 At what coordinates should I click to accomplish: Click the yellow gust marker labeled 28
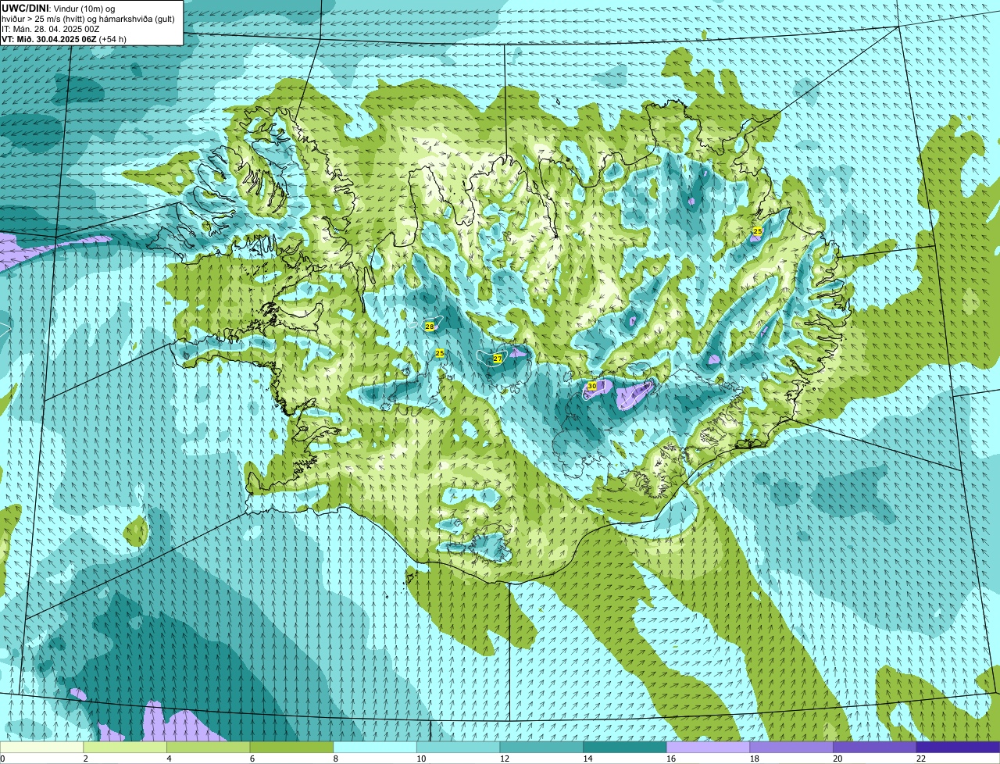[x=430, y=326]
